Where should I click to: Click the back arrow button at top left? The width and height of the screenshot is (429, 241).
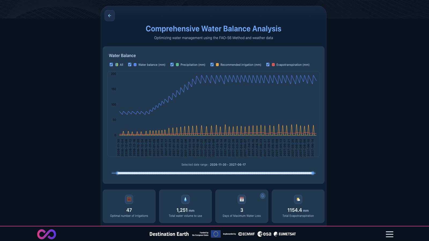109,16
